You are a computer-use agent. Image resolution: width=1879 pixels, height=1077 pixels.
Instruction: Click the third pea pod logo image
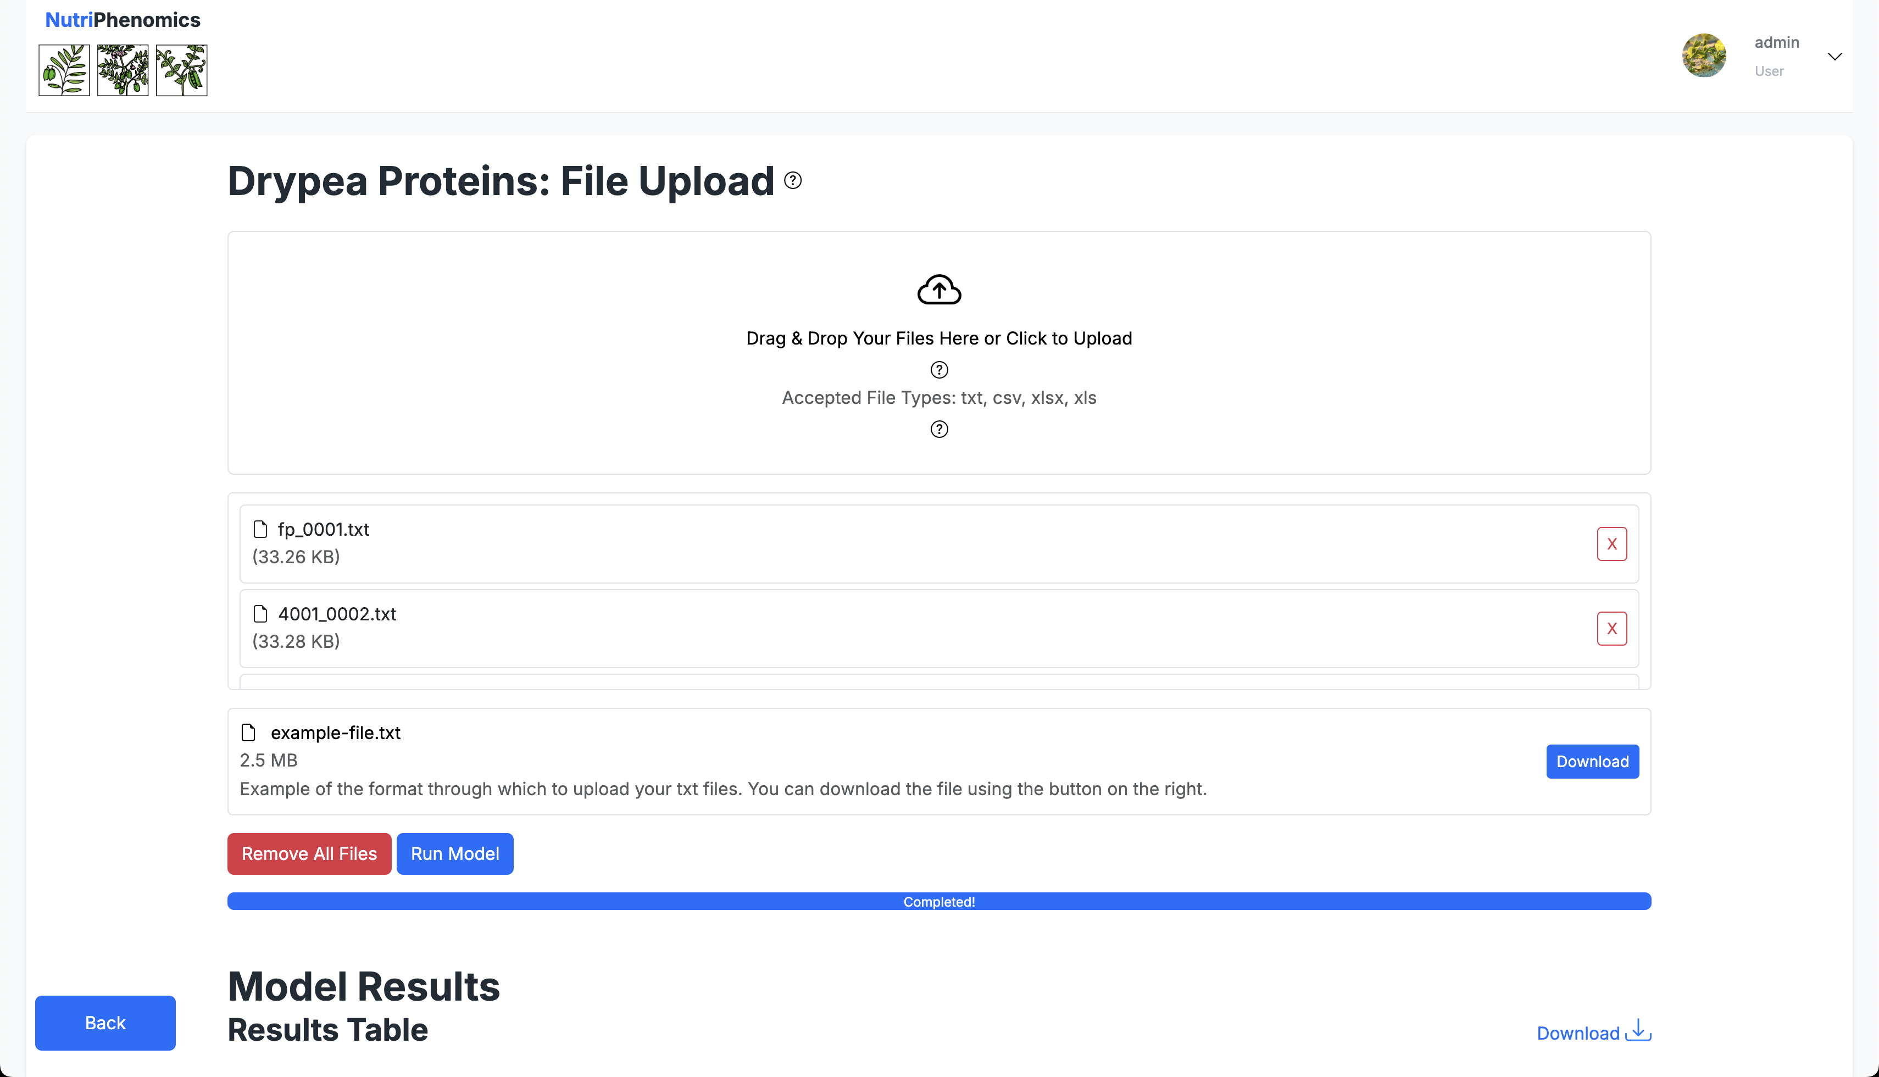click(181, 70)
